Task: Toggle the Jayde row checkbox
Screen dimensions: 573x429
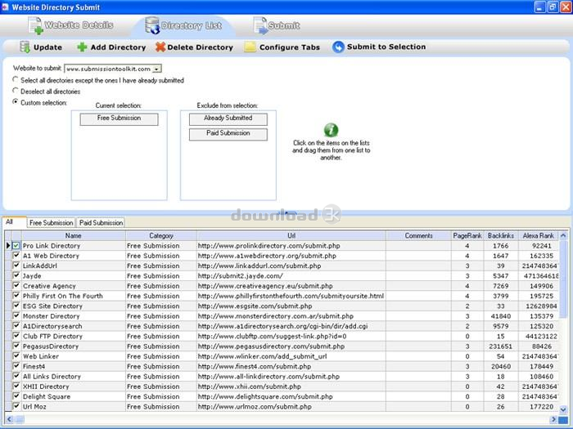Action: tap(16, 276)
